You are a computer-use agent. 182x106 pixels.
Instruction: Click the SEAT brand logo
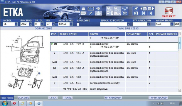point(169,12)
